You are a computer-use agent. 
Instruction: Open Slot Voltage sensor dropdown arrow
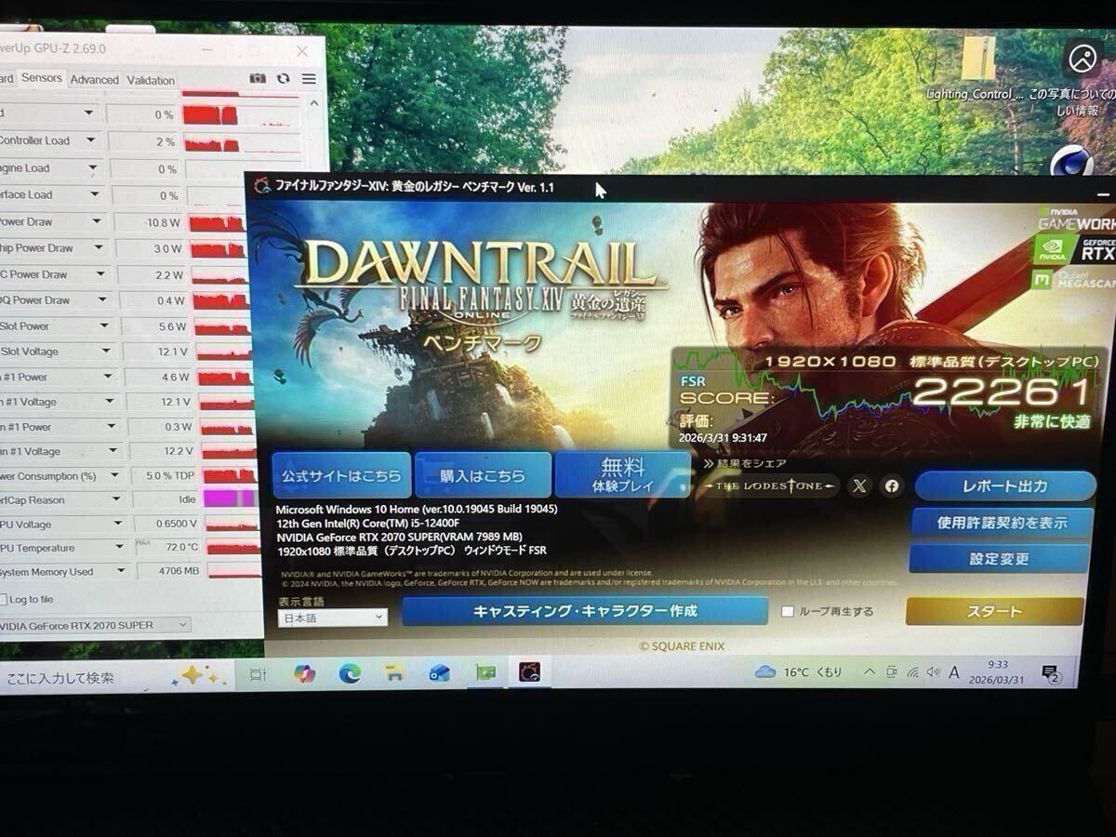[x=104, y=351]
